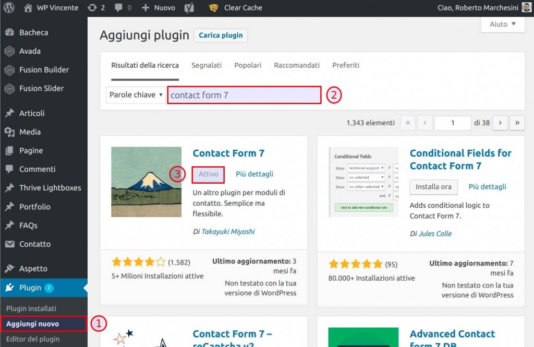The image size is (534, 347).
Task: Expand the Aiuto help panel
Action: tap(503, 24)
